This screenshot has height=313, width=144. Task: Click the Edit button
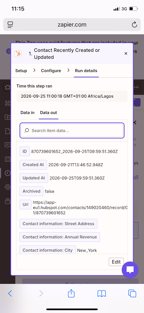[116, 262]
